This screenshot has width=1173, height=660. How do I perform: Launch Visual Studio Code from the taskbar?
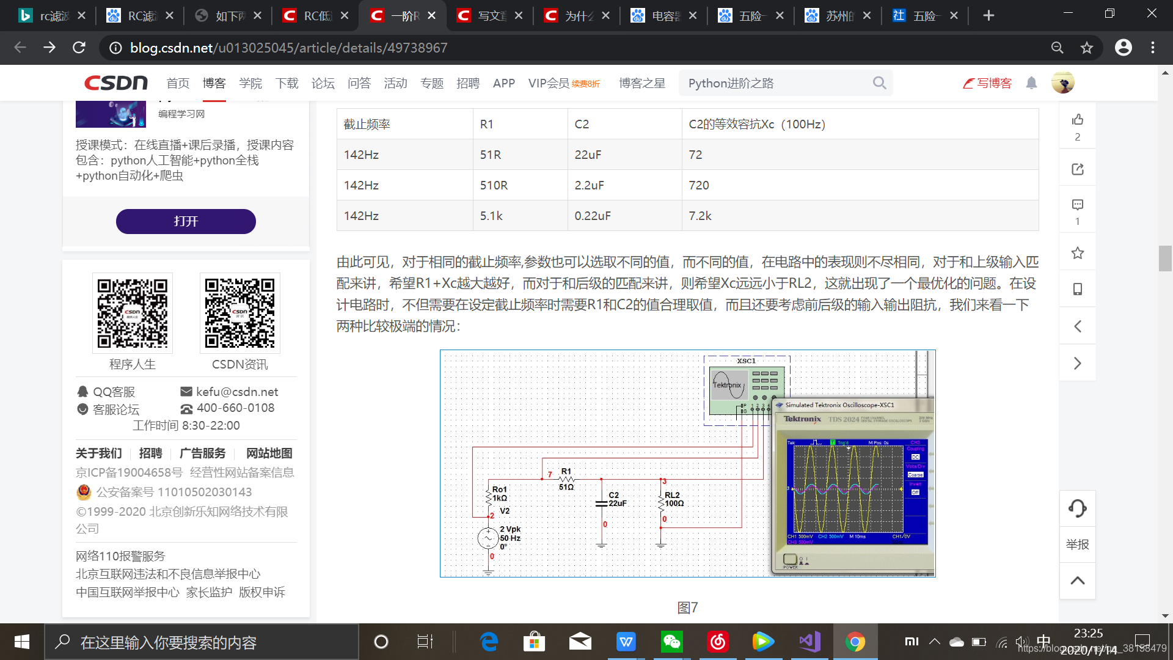click(809, 642)
